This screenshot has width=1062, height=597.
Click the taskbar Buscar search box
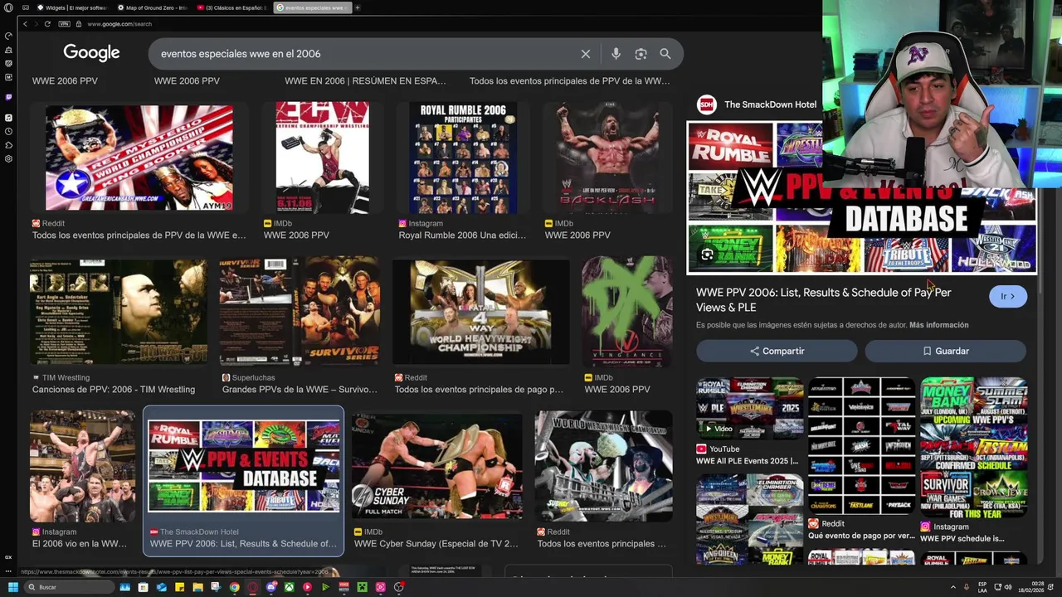(70, 587)
